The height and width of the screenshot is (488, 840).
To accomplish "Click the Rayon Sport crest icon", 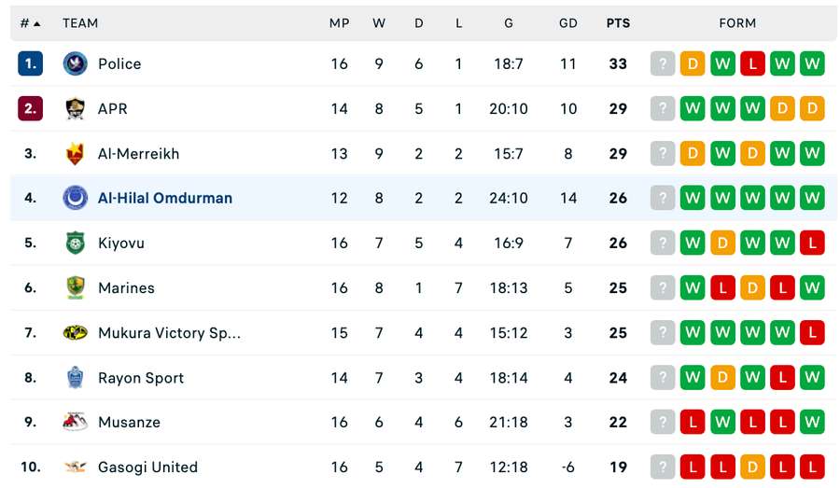I will click(75, 378).
